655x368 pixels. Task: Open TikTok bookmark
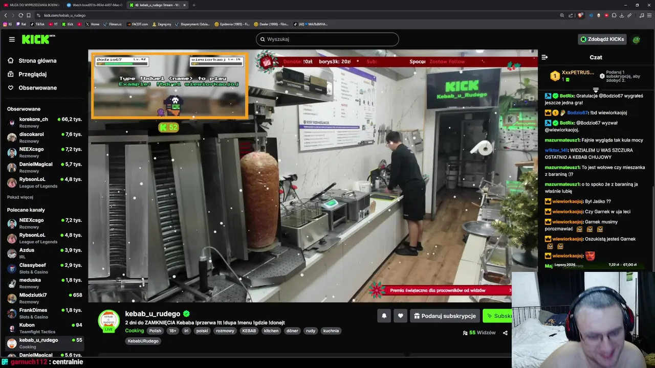click(37, 24)
